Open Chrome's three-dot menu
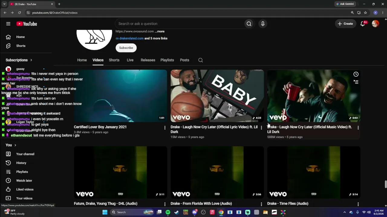This screenshot has width=387, height=217. [383, 13]
